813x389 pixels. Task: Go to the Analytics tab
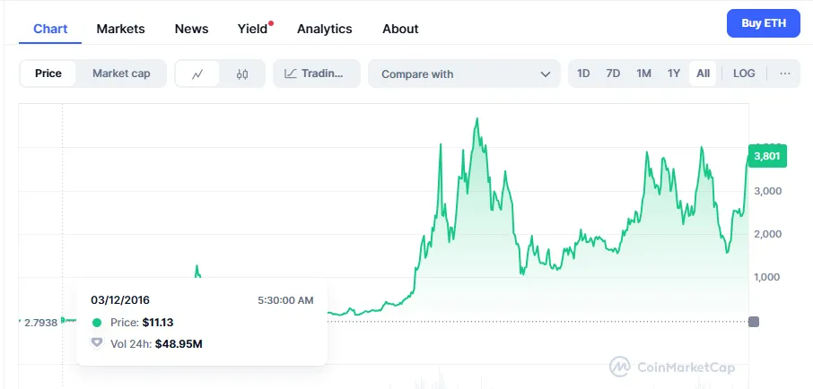324,29
